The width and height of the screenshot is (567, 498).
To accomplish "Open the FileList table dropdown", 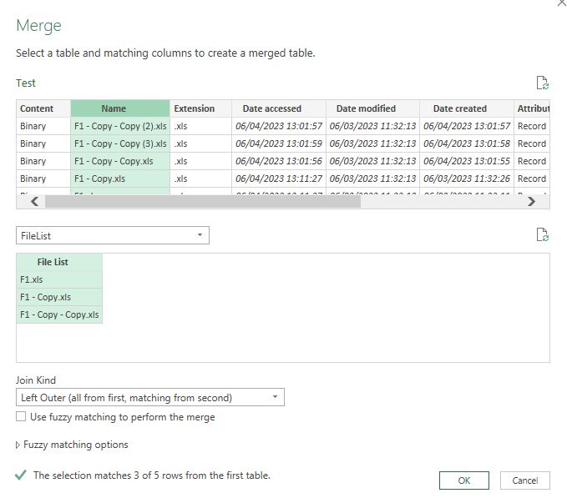I will click(x=113, y=236).
